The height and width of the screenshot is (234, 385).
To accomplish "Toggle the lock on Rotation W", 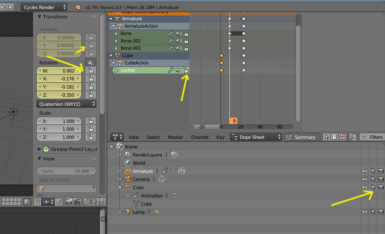I will [91, 71].
